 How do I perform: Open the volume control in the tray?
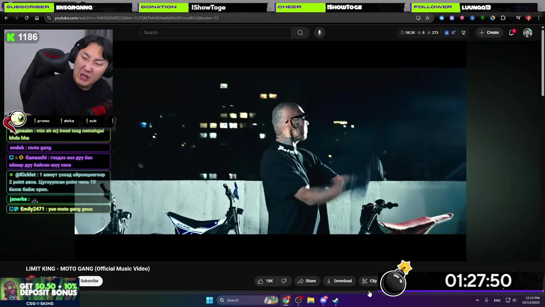[514, 300]
